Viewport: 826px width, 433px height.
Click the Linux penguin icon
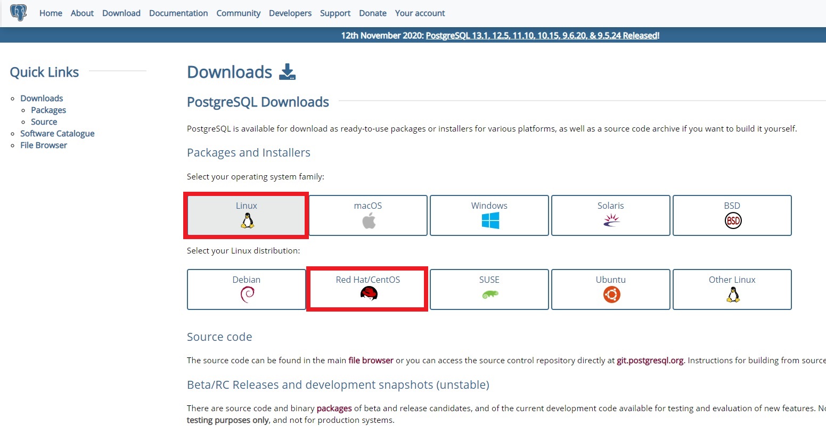point(247,220)
